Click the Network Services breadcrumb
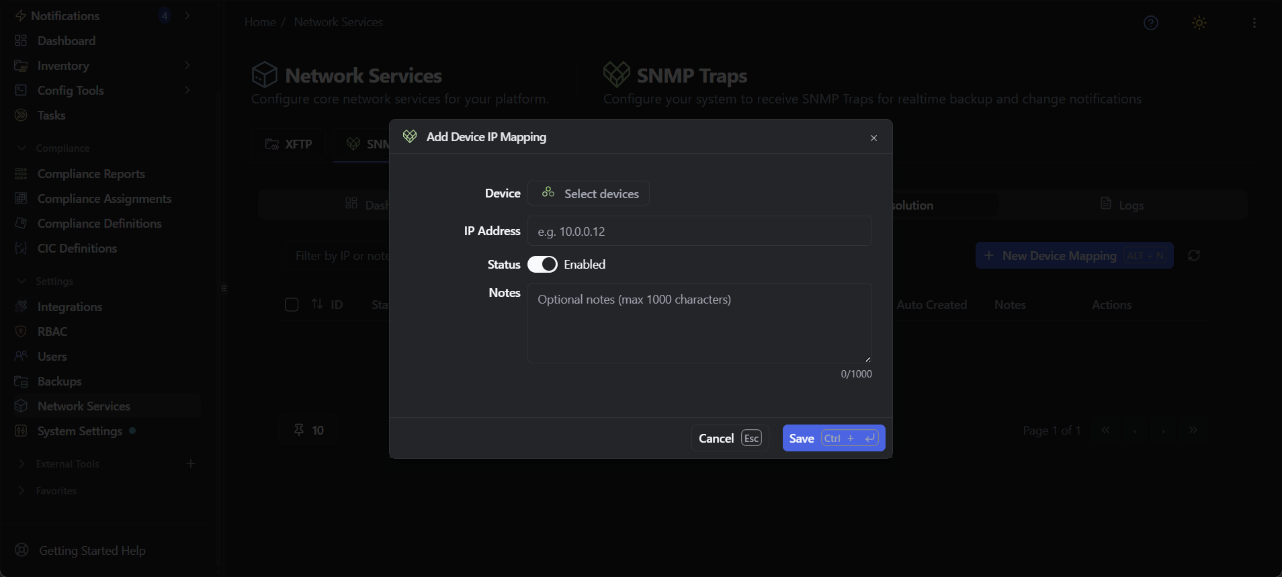This screenshot has height=577, width=1282. click(339, 22)
